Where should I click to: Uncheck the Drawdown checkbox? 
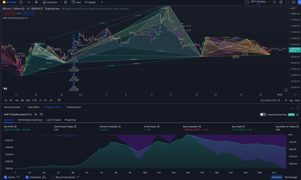(27, 177)
